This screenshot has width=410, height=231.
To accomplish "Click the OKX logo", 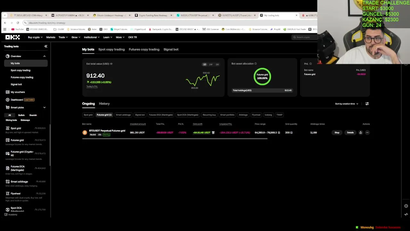I will click(x=12, y=37).
